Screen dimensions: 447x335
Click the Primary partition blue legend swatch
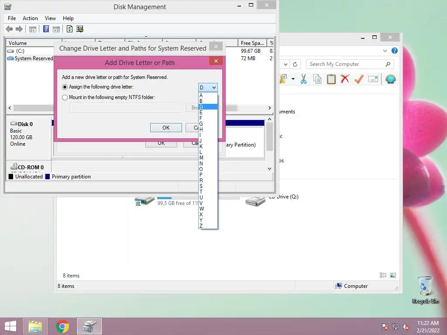tap(47, 177)
